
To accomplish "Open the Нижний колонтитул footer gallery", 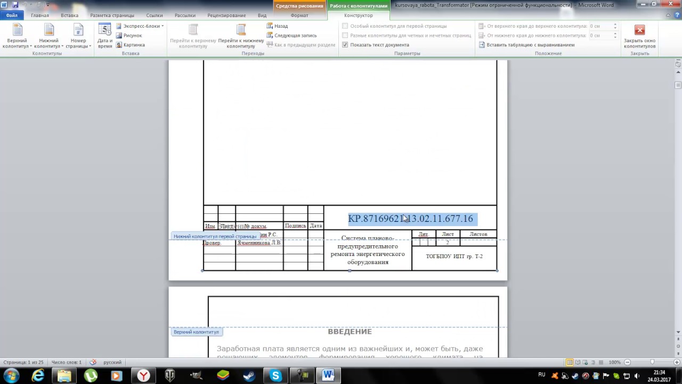I will 48,36.
